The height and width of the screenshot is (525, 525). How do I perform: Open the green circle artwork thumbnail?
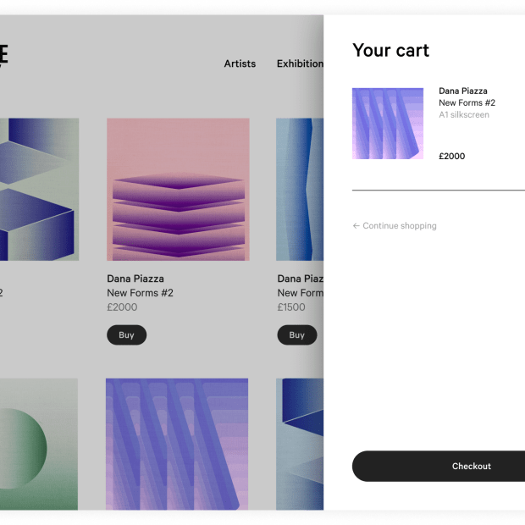coord(39,445)
